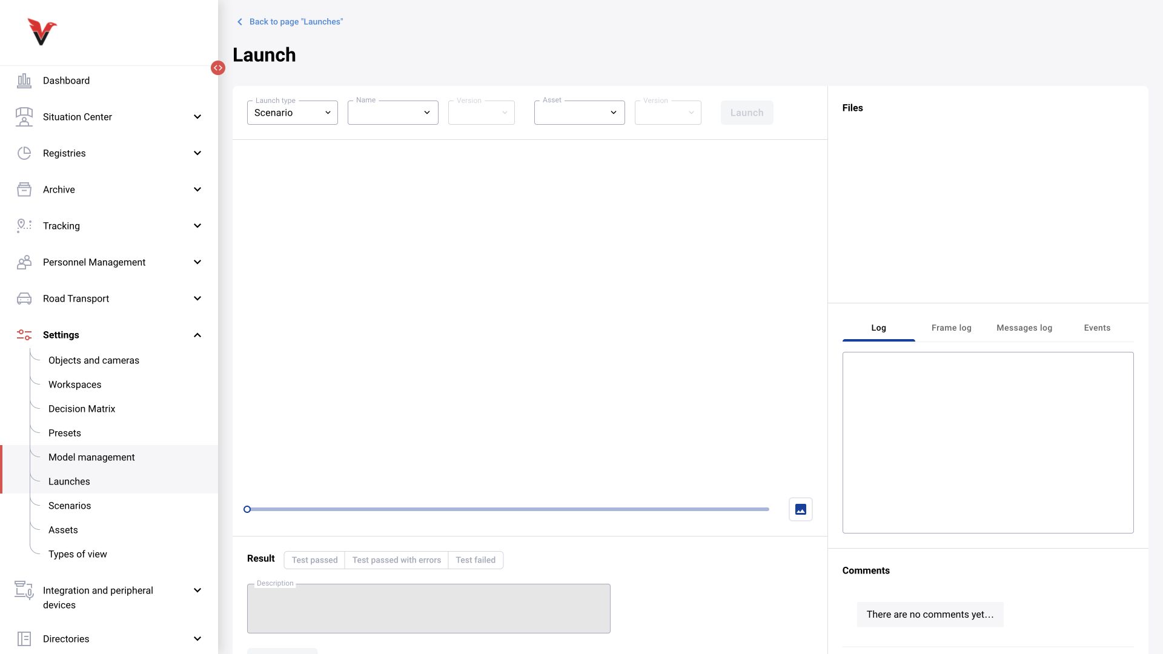Select Test passed with errors option

(x=397, y=560)
